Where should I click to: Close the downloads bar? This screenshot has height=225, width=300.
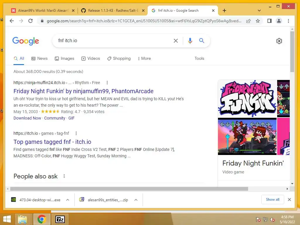[289, 200]
